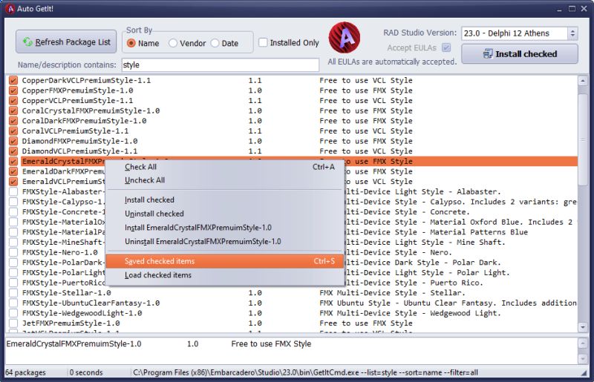
Task: Click the '0 seconds' status bar text
Action: tap(86, 372)
